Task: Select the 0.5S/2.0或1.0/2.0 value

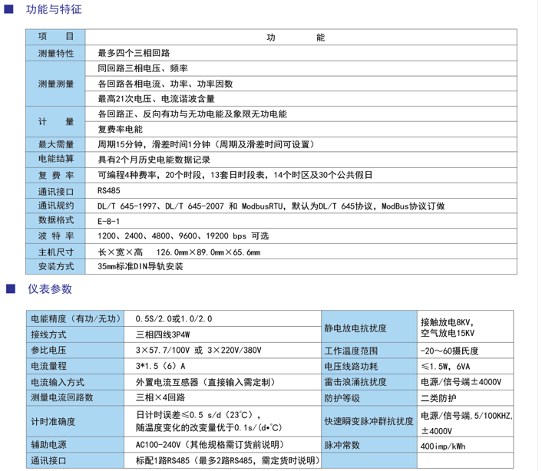Action: point(174,318)
